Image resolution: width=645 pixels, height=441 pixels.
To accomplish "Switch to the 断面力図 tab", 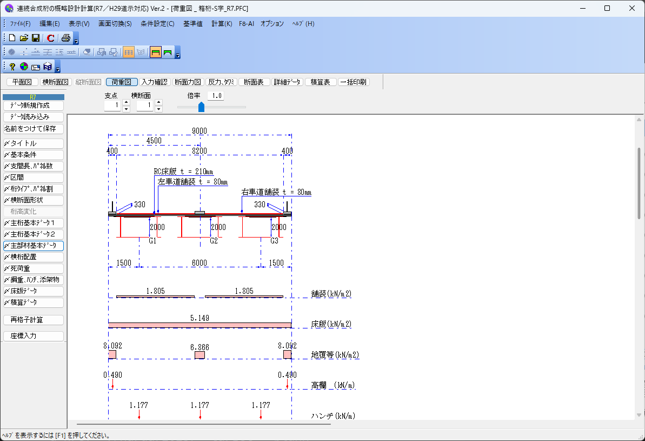I will (188, 82).
